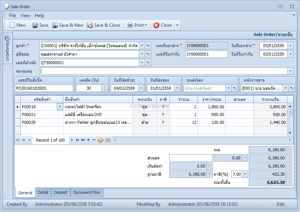The image size is (300, 212).
Task: Click the barcode icon in the record navigator
Action: [x=108, y=140]
